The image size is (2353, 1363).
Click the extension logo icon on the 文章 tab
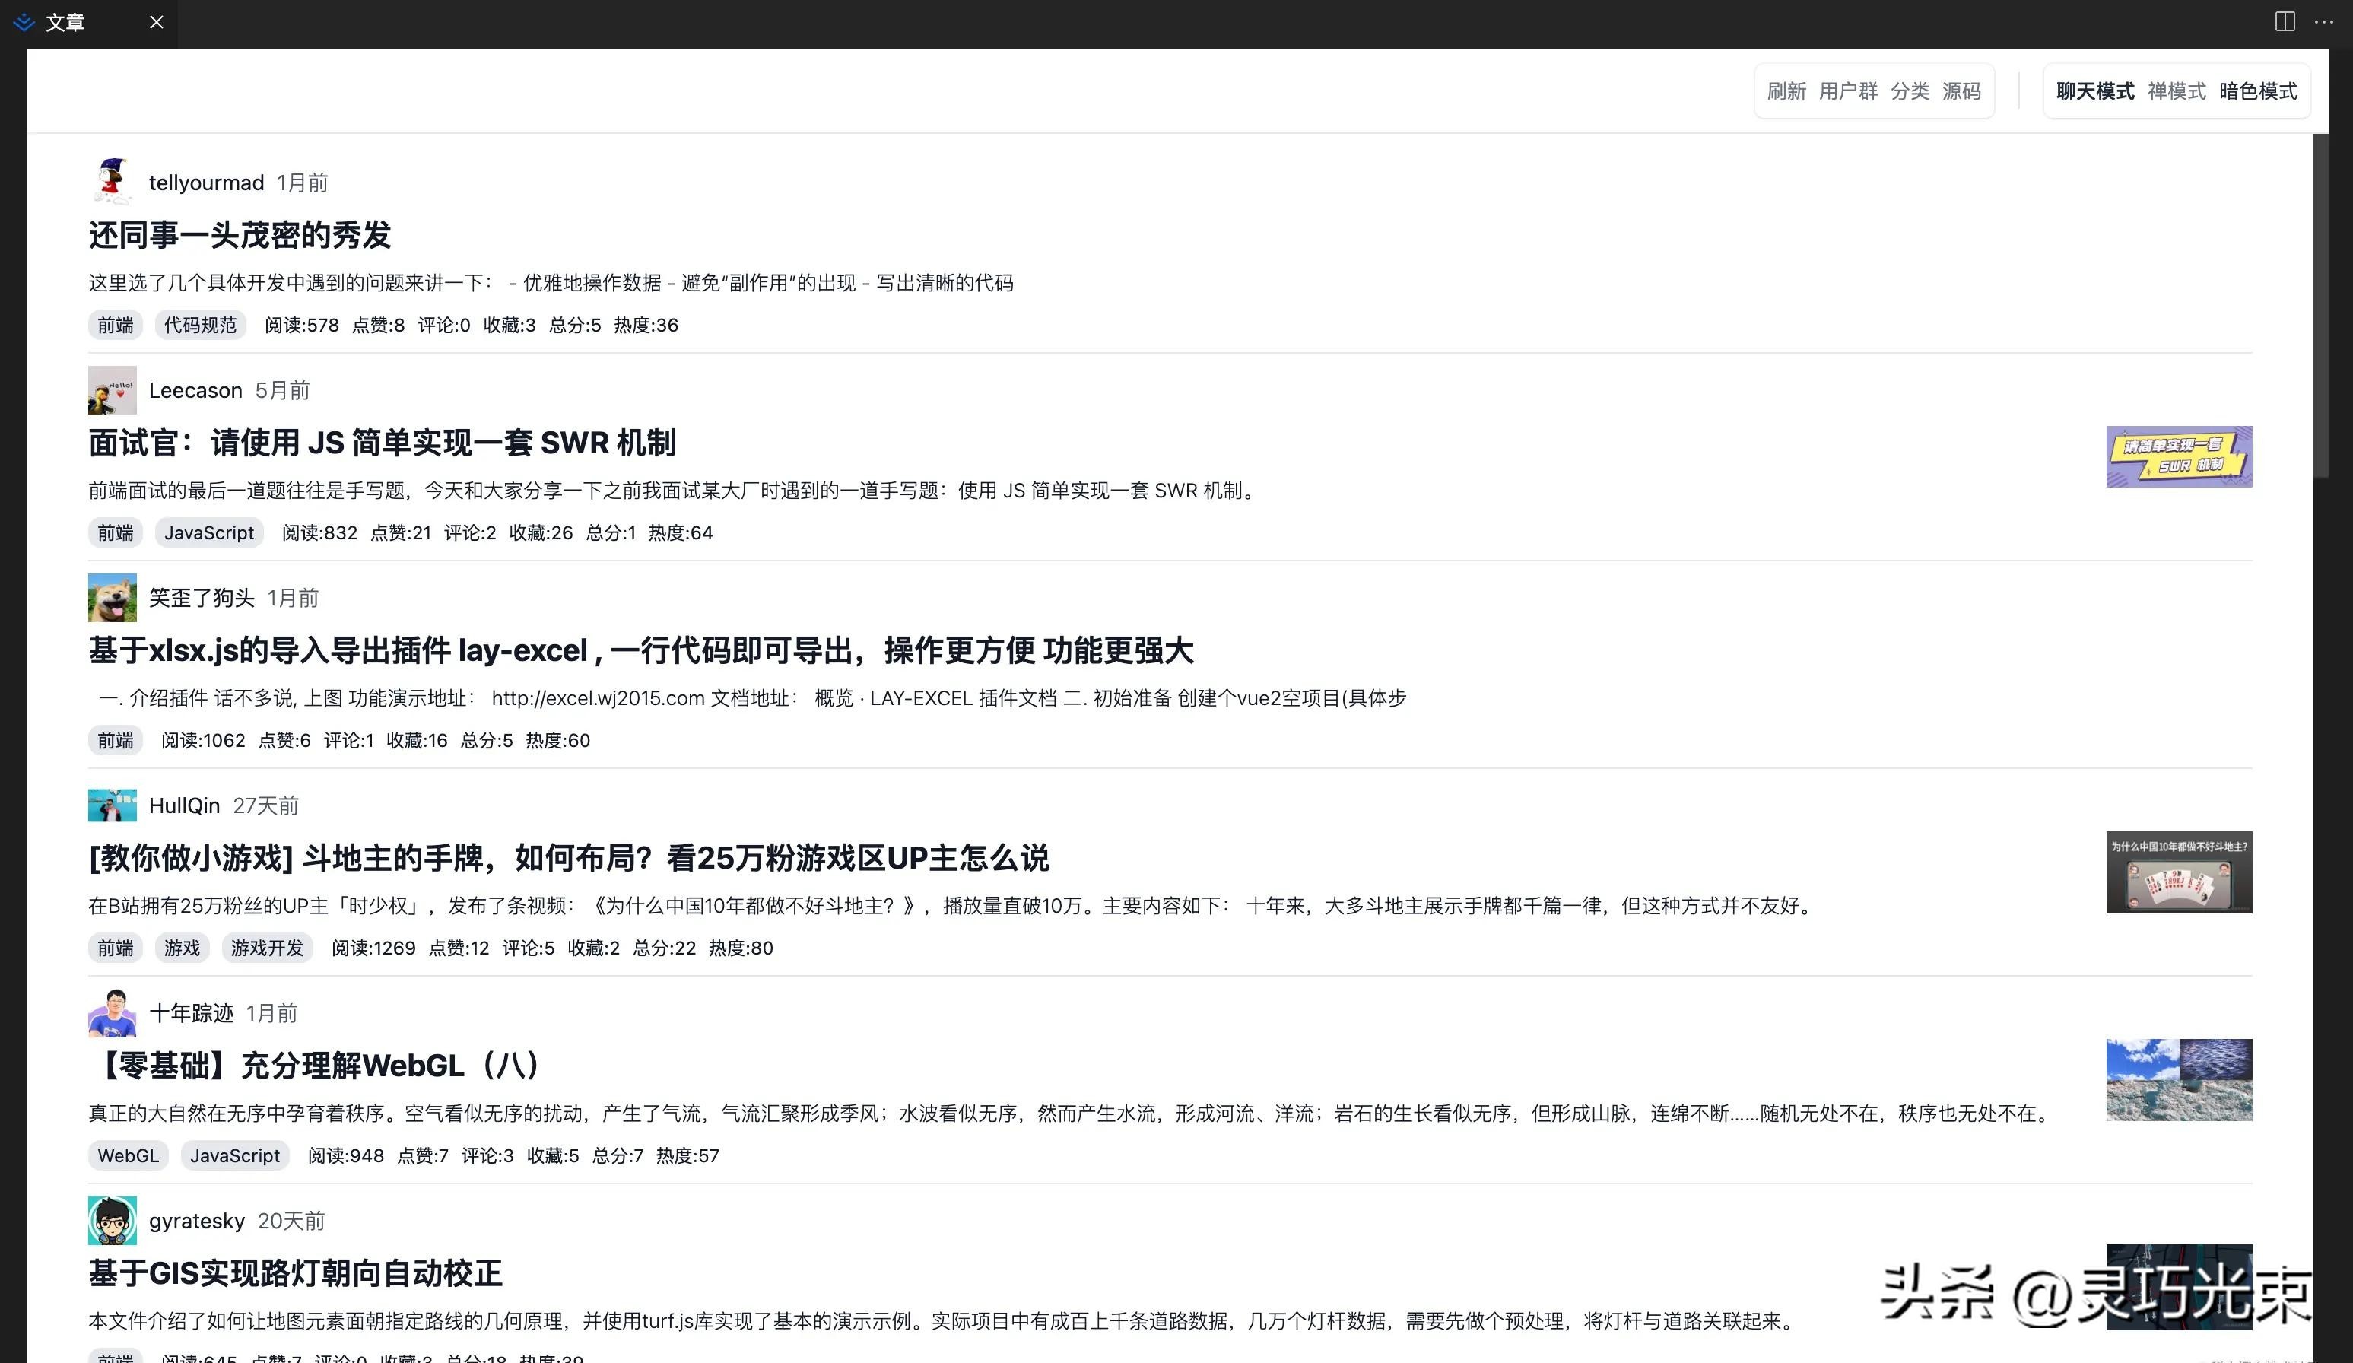pyautogui.click(x=24, y=22)
